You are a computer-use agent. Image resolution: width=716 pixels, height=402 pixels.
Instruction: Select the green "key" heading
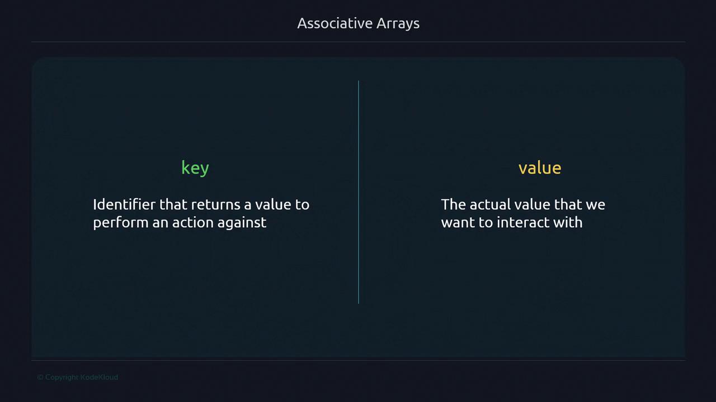tap(195, 167)
